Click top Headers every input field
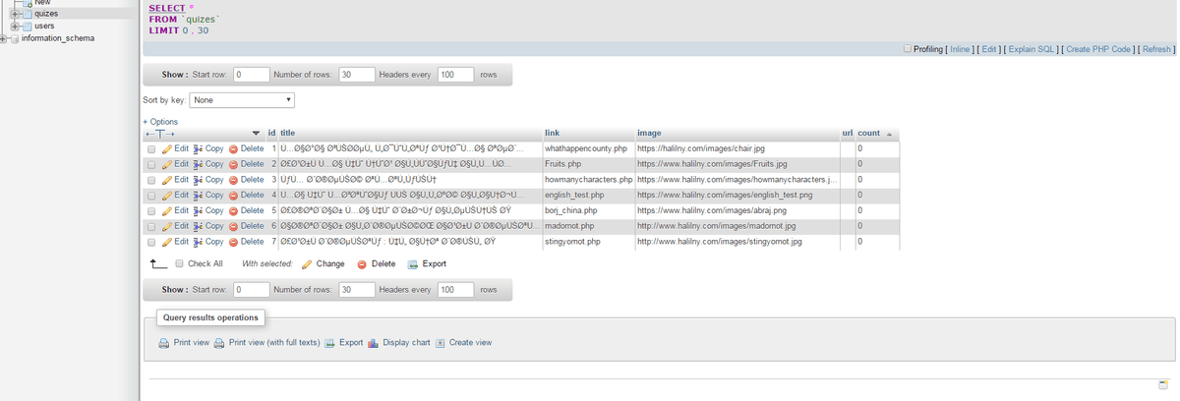Viewport: 1180px width, 401px height. click(x=454, y=75)
